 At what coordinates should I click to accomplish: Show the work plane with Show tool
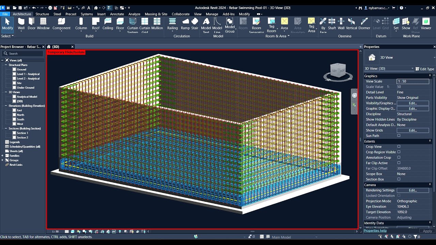[406, 24]
